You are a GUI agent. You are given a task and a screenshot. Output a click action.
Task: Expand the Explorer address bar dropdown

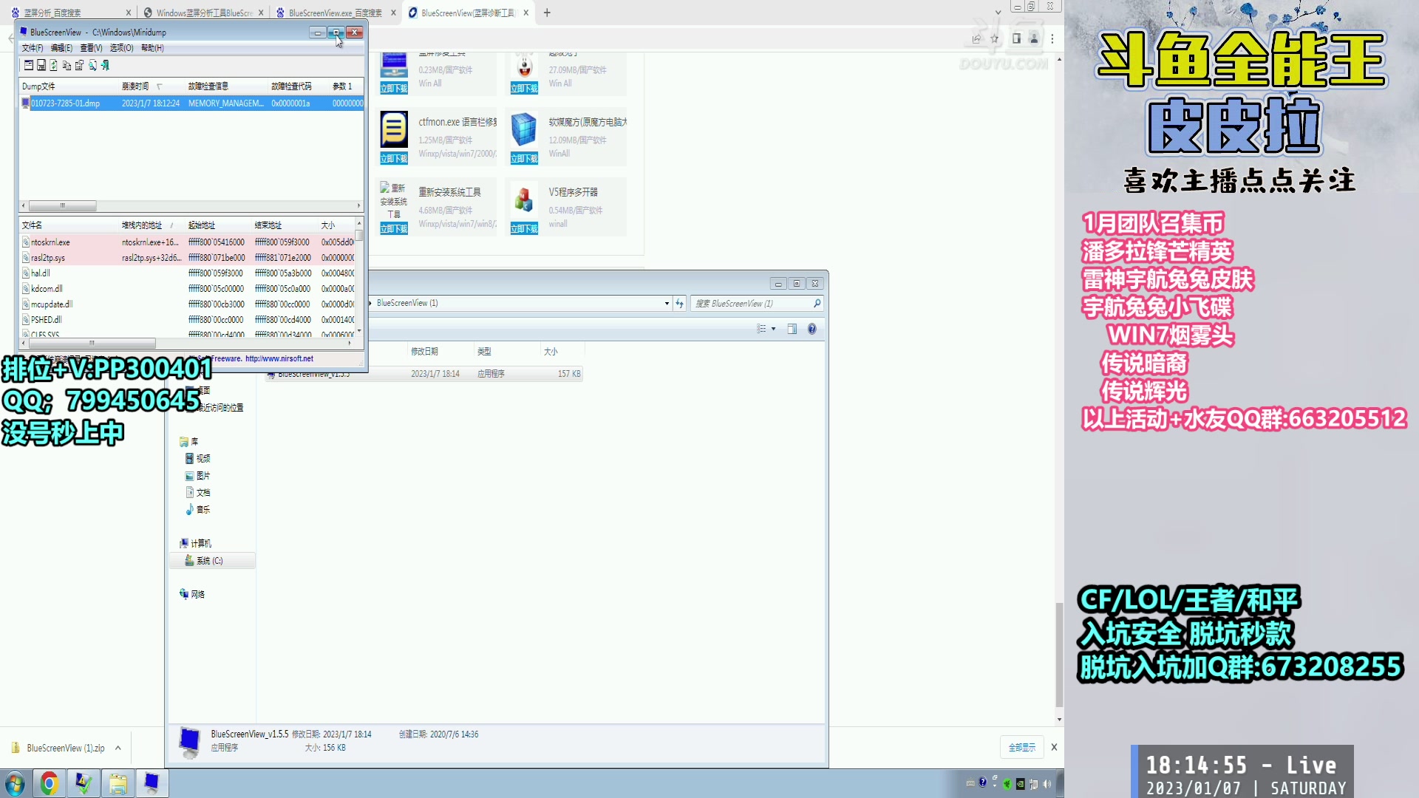click(667, 303)
